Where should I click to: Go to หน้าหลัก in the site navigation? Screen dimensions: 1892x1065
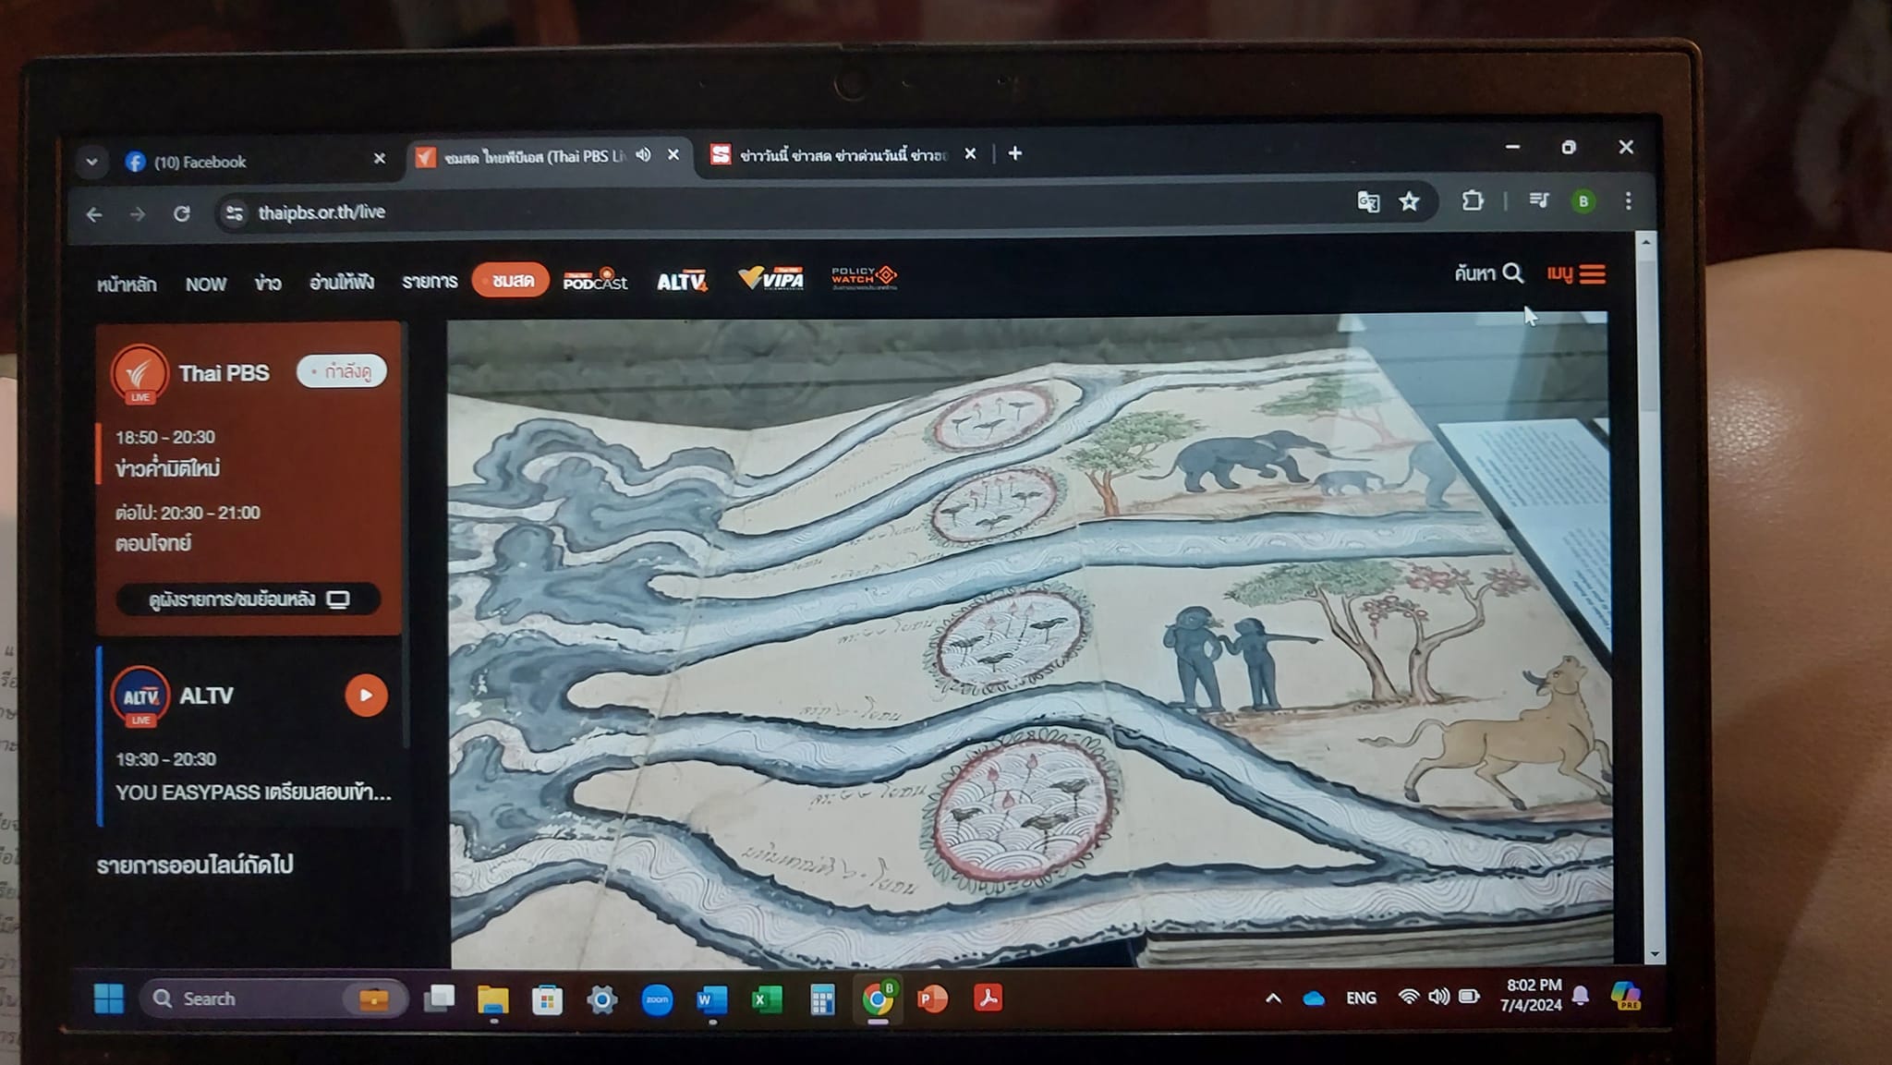click(127, 284)
